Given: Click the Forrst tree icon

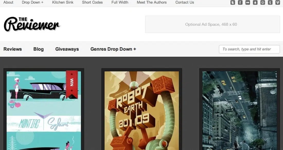Looking at the screenshot, I should click(255, 3).
